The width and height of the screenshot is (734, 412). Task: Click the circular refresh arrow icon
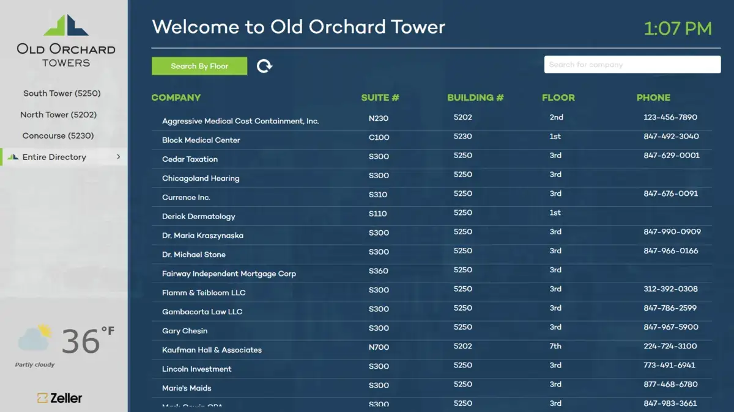(264, 66)
